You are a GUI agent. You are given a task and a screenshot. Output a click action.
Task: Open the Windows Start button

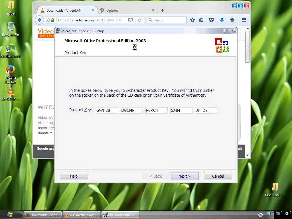pos(10,215)
